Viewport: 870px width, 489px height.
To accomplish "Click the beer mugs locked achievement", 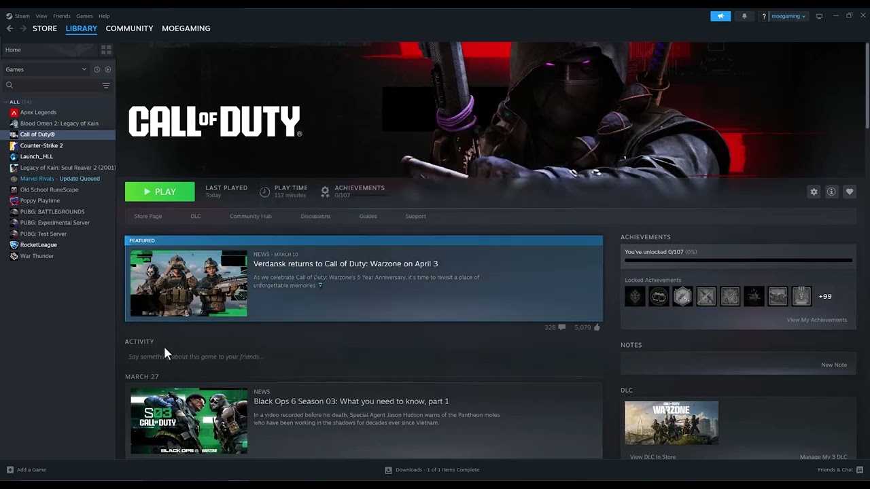I will (659, 297).
